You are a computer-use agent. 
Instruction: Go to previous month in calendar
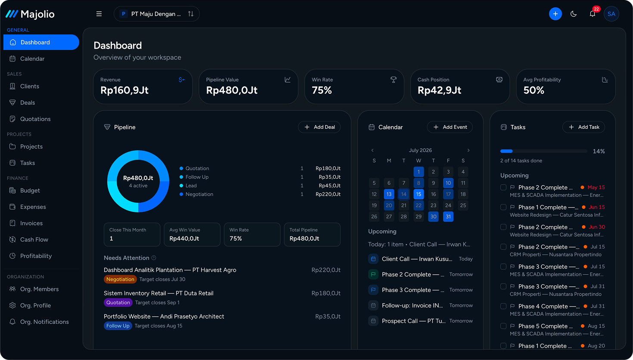coord(372,150)
